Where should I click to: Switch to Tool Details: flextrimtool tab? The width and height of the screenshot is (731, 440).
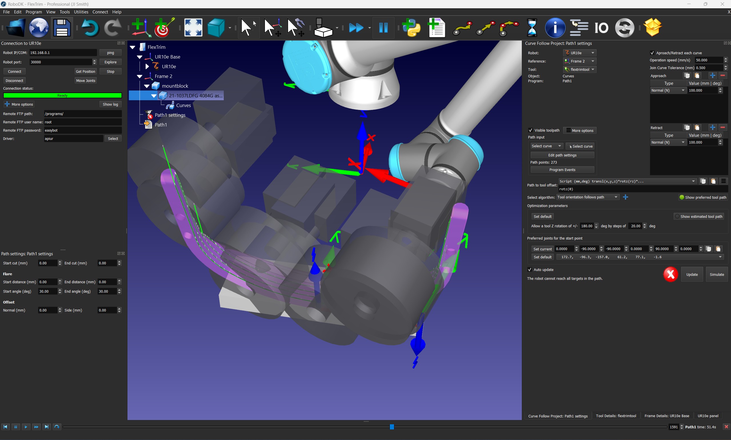pyautogui.click(x=616, y=416)
